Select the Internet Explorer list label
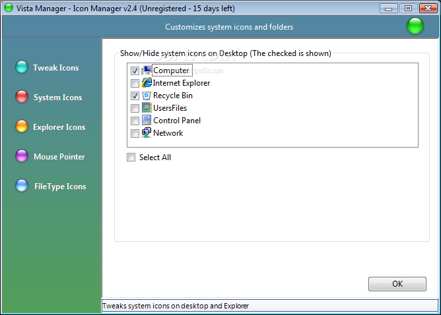The width and height of the screenshot is (441, 315). click(182, 83)
